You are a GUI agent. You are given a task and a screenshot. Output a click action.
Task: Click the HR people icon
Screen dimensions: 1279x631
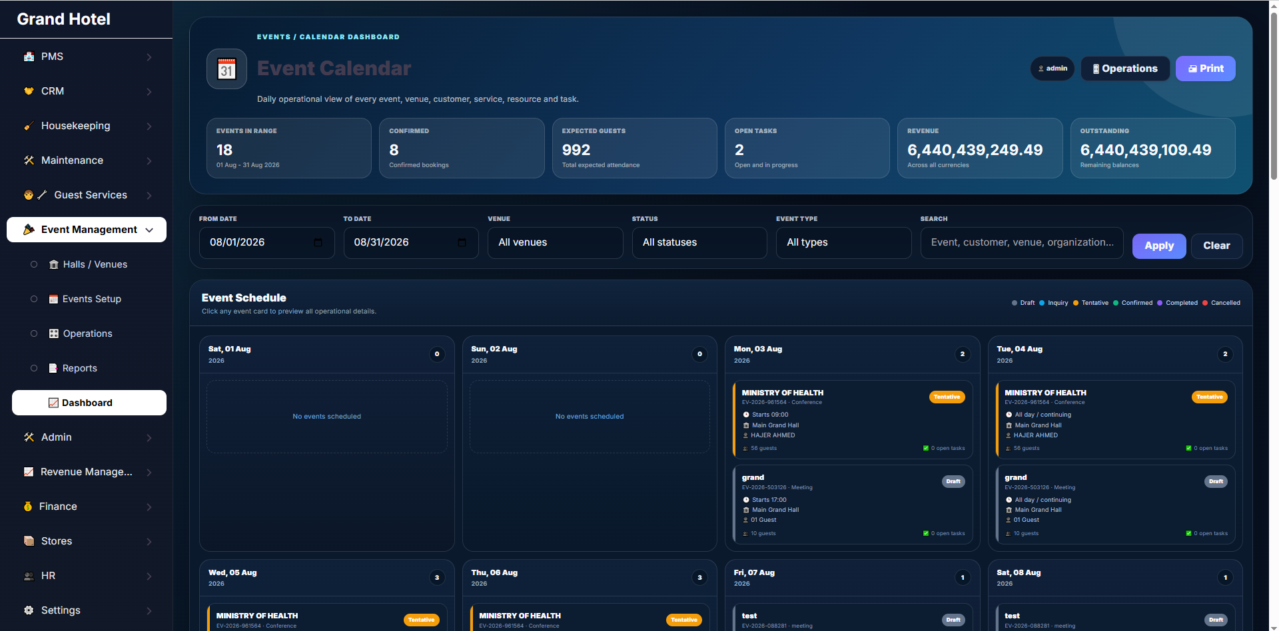[29, 576]
